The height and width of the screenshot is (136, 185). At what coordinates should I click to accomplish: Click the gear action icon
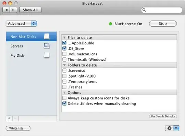coord(170,128)
